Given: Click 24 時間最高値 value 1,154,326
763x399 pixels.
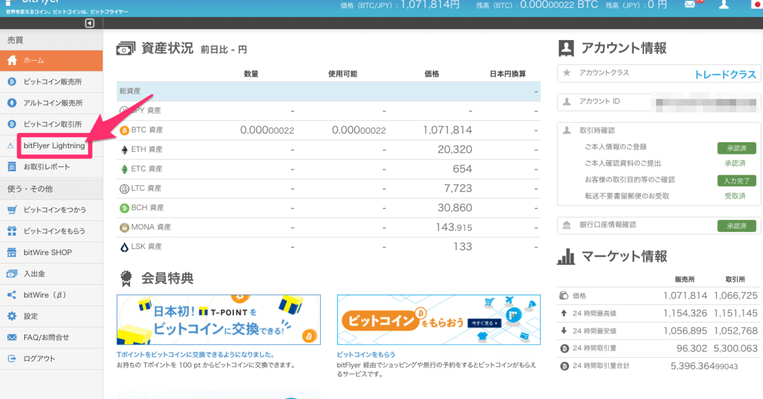Looking at the screenshot, I should pos(686,313).
